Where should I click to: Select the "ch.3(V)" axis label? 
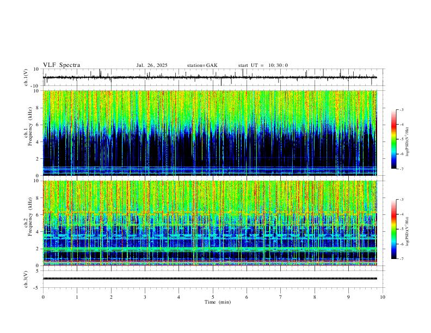[x=26, y=280]
